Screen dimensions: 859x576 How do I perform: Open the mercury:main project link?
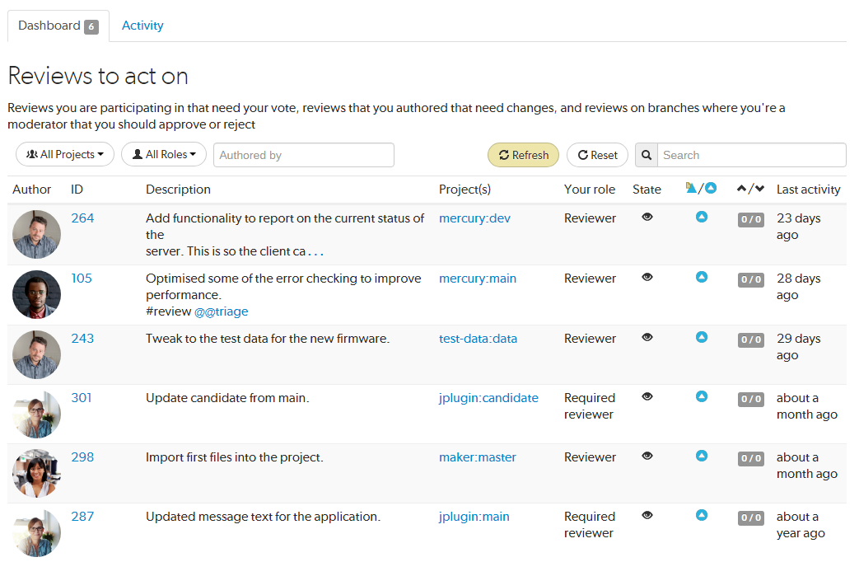pyautogui.click(x=478, y=279)
